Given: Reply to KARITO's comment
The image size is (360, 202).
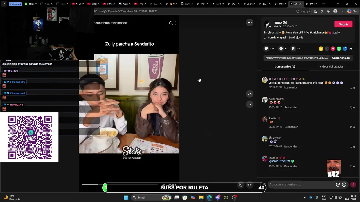Looking at the screenshot, I should point(290,88).
